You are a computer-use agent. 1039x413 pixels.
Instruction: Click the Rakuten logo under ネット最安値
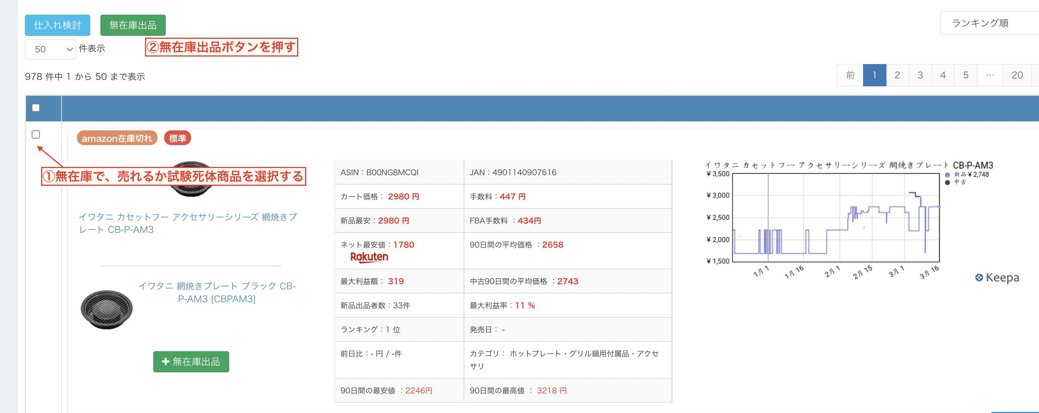coord(369,257)
